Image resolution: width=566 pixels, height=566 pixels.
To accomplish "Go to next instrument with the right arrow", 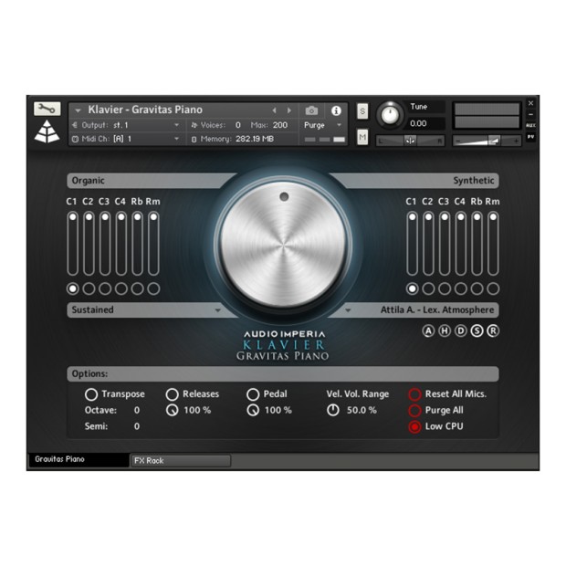I will [x=289, y=110].
